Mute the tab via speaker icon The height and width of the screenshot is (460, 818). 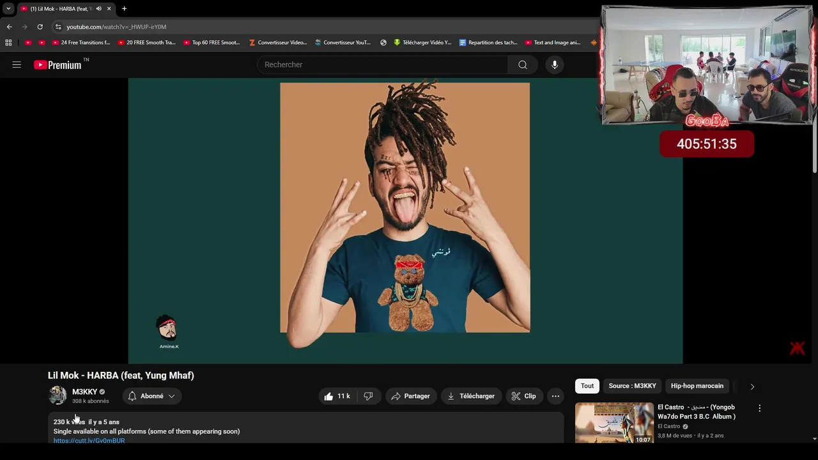coord(98,9)
